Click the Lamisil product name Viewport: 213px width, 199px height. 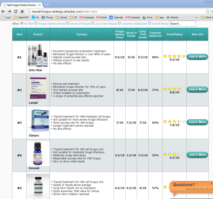tap(33, 103)
